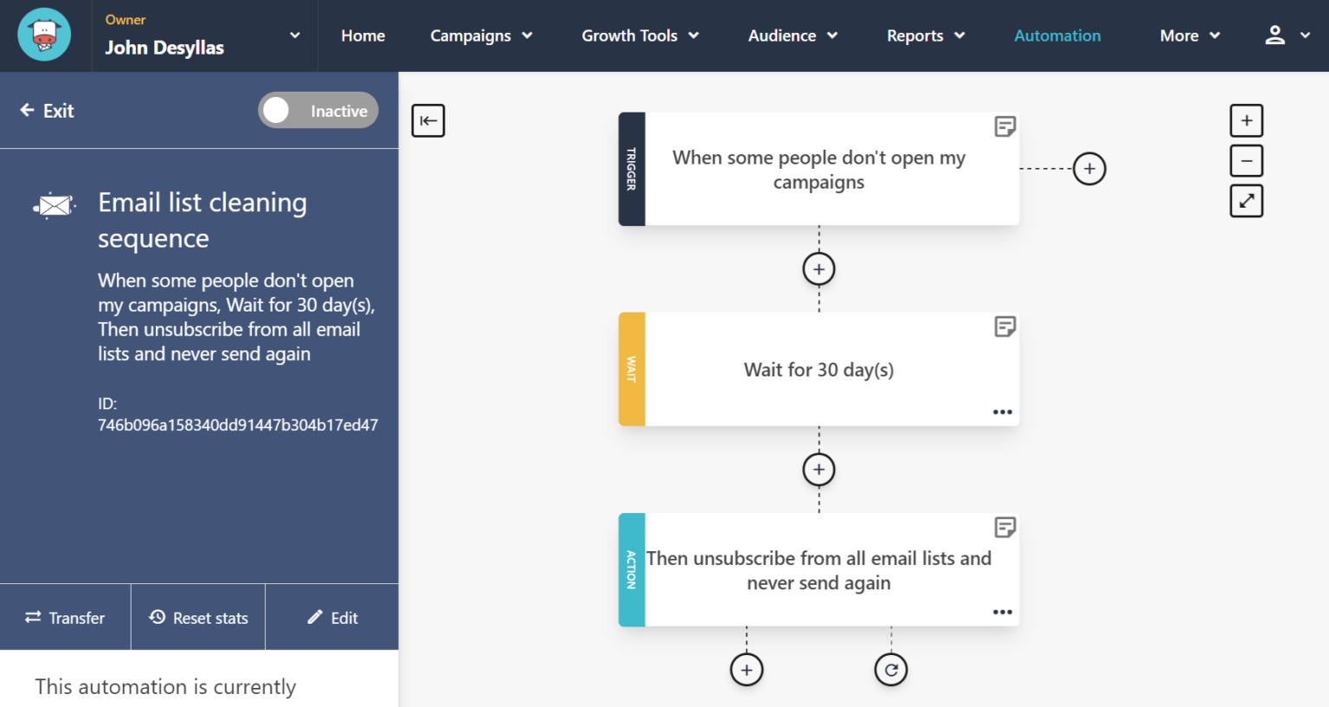Viewport: 1329px width, 707px height.
Task: Select the loop icon below the unsubscribe action
Action: (890, 668)
